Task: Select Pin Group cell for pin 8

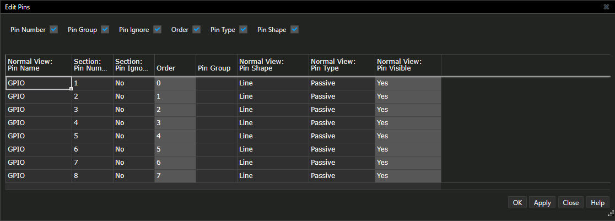Action: (x=216, y=176)
